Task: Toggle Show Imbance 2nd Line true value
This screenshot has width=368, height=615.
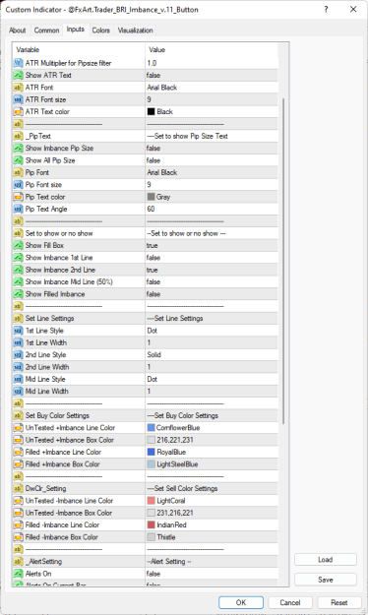Action: tap(212, 270)
